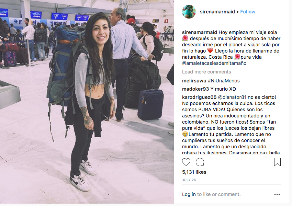The image size is (292, 206).
Task: Open sirenamarmaid profile picture avatar
Action: pos(189,12)
